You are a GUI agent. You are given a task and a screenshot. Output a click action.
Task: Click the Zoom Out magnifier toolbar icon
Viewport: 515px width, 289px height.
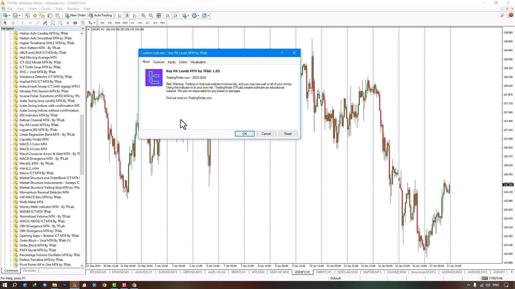tap(151, 16)
